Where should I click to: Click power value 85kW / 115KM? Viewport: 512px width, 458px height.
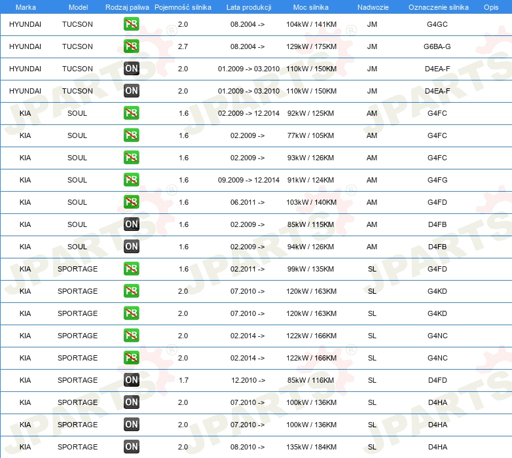310,224
